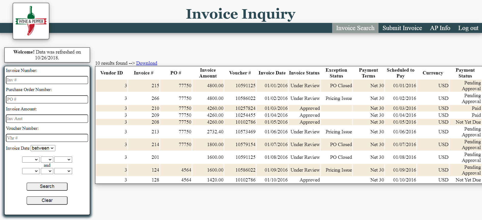
Task: Log out of the invoice portal
Action: [x=468, y=28]
